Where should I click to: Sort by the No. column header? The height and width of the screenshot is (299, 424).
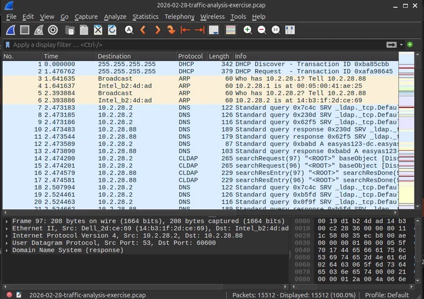[x=22, y=56]
